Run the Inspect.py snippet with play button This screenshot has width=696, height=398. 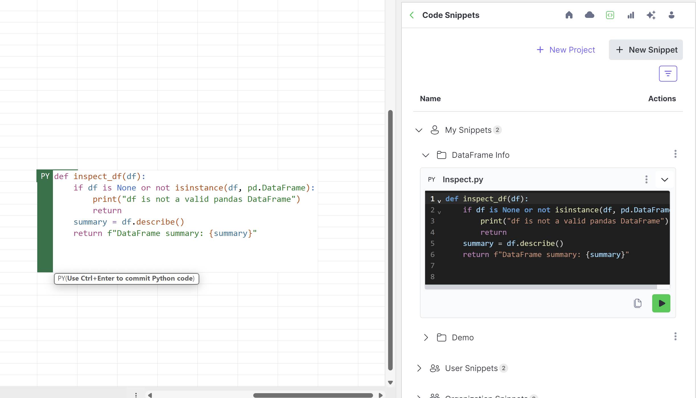(x=661, y=303)
